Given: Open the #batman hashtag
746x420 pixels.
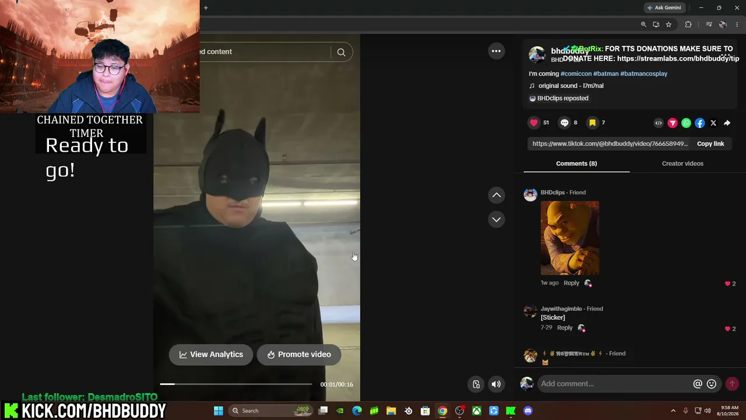Looking at the screenshot, I should [606, 73].
